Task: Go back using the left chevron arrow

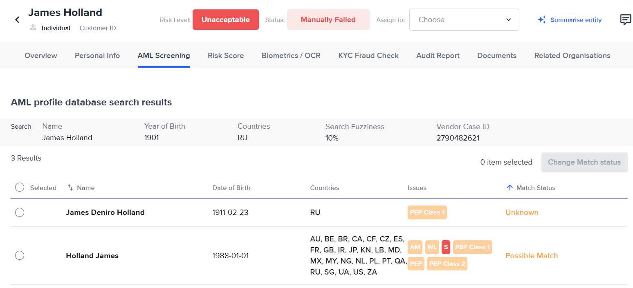Action: (17, 20)
